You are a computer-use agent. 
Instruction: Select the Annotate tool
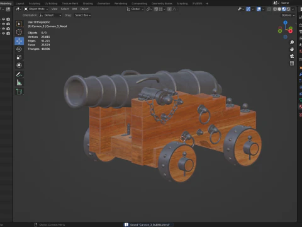(x=19, y=74)
